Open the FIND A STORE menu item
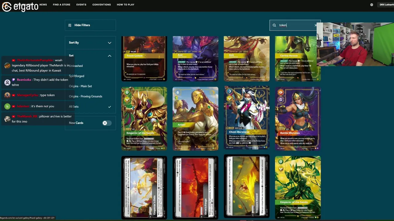 coord(62,5)
